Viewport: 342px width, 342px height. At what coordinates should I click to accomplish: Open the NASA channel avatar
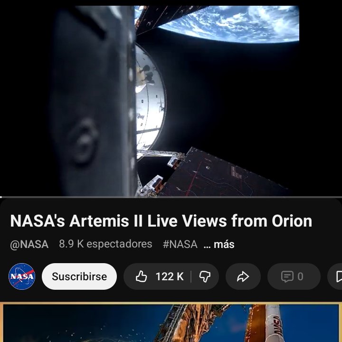tap(22, 276)
